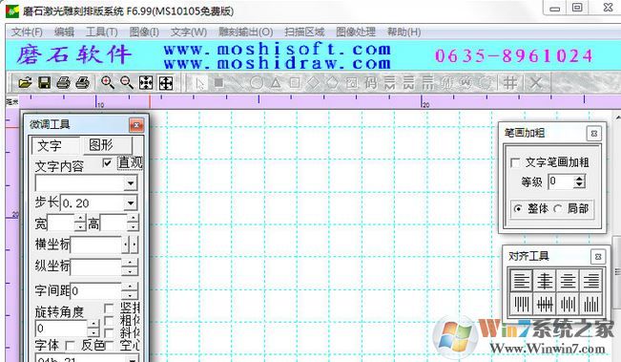
Task: Select the hollow square shape tool
Action: point(295,83)
